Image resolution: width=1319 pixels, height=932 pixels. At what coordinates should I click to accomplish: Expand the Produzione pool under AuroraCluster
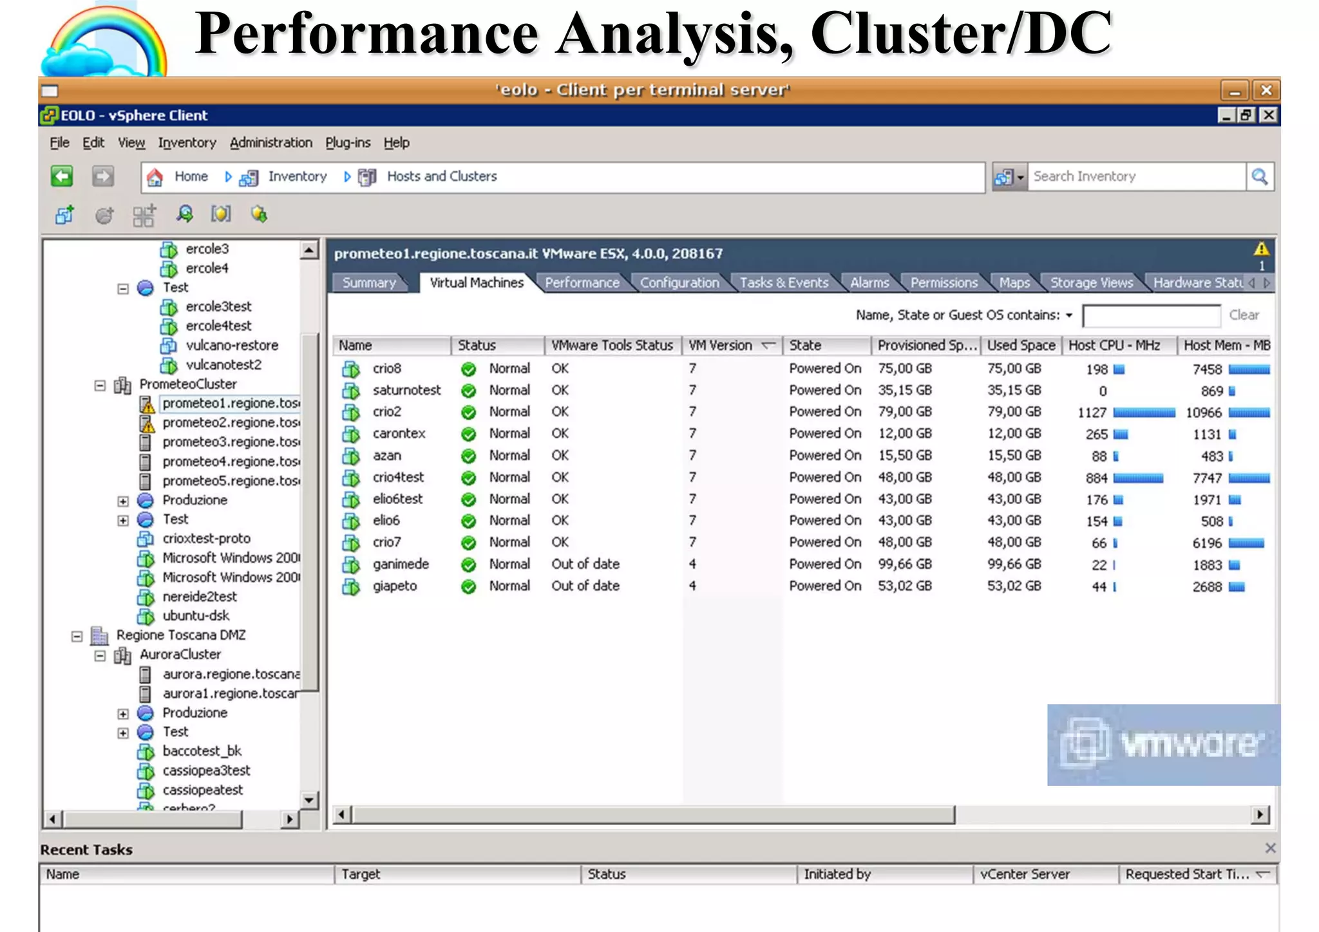point(123,714)
